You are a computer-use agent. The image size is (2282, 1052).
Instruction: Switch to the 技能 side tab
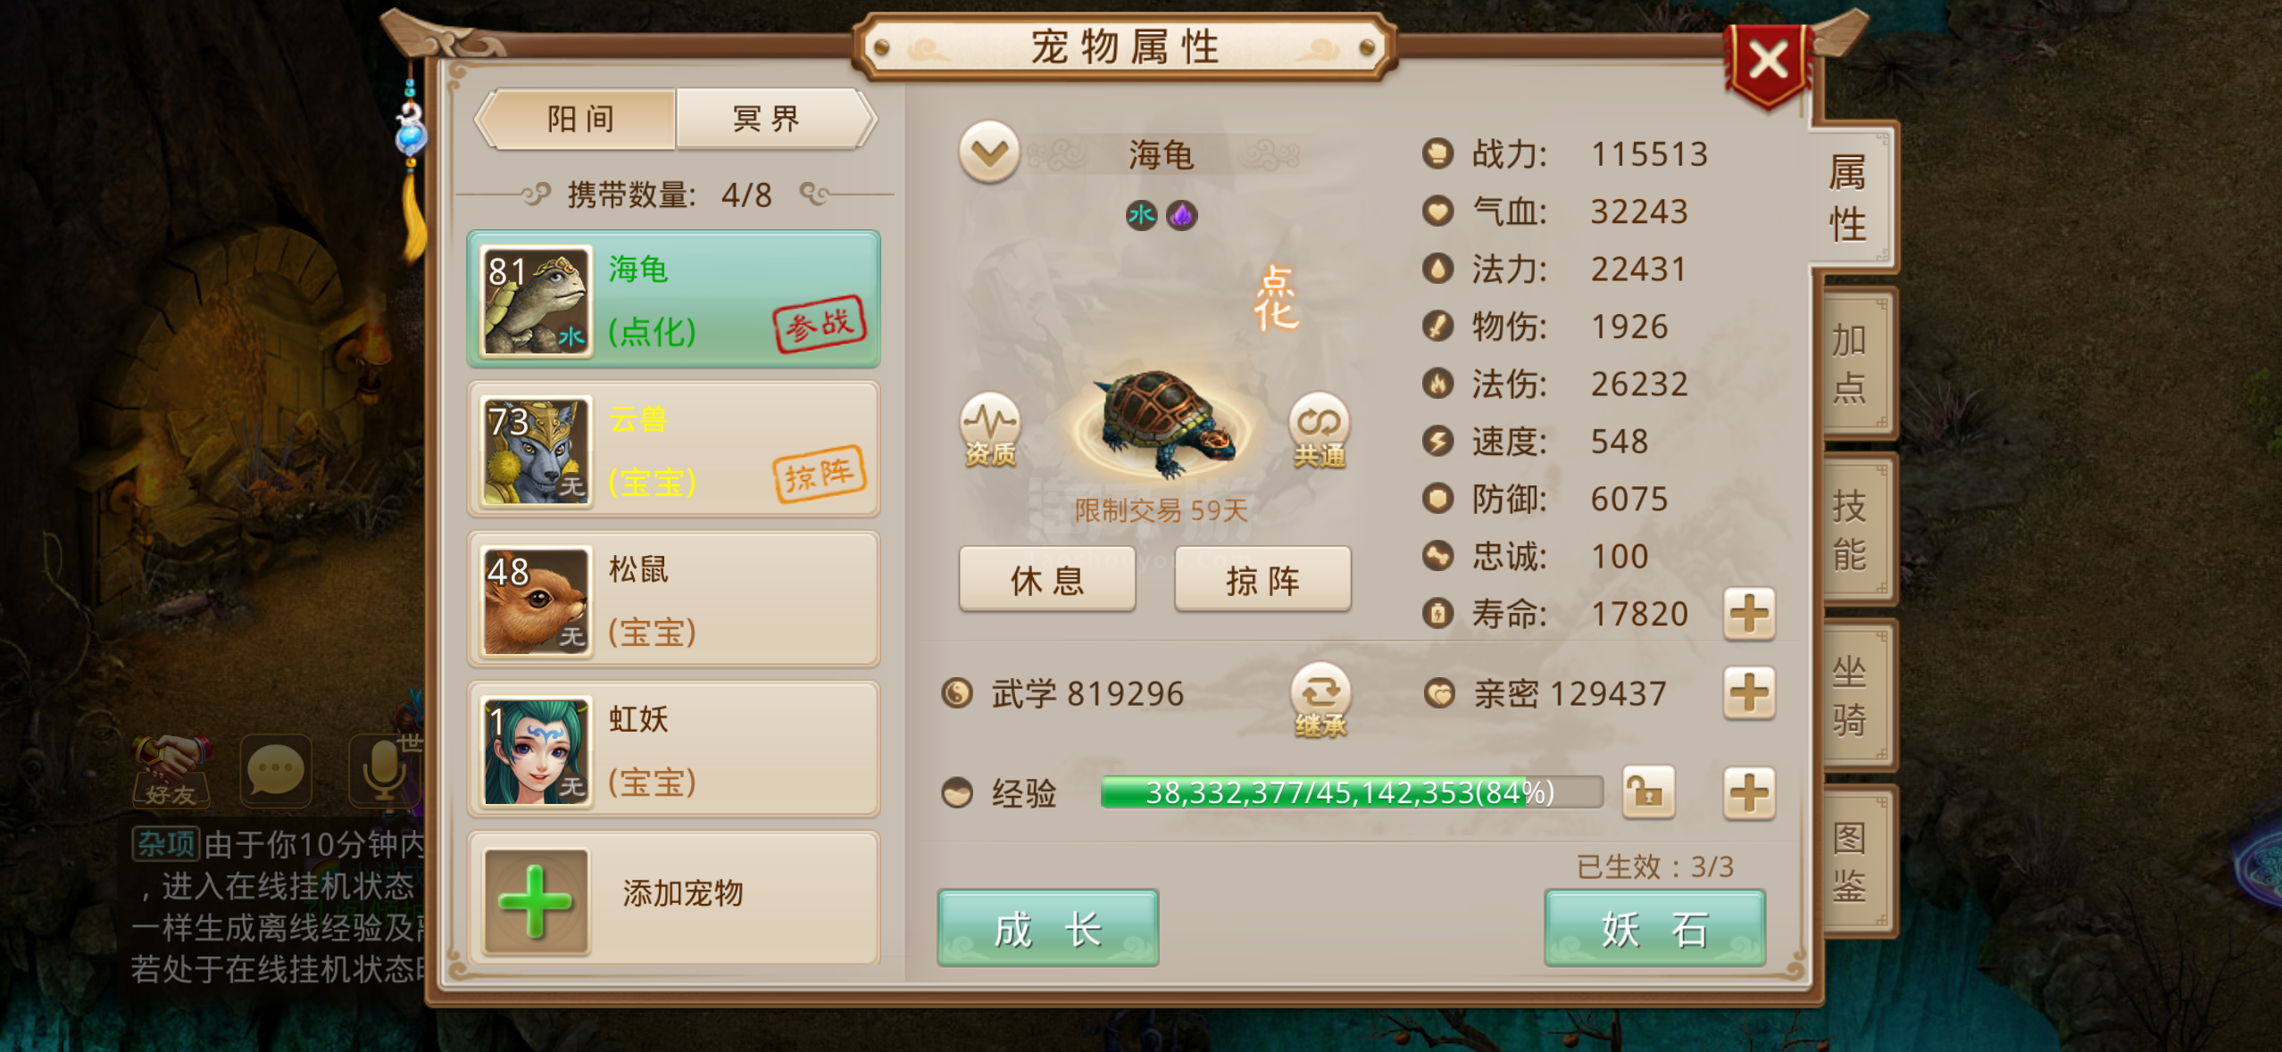pyautogui.click(x=1852, y=530)
